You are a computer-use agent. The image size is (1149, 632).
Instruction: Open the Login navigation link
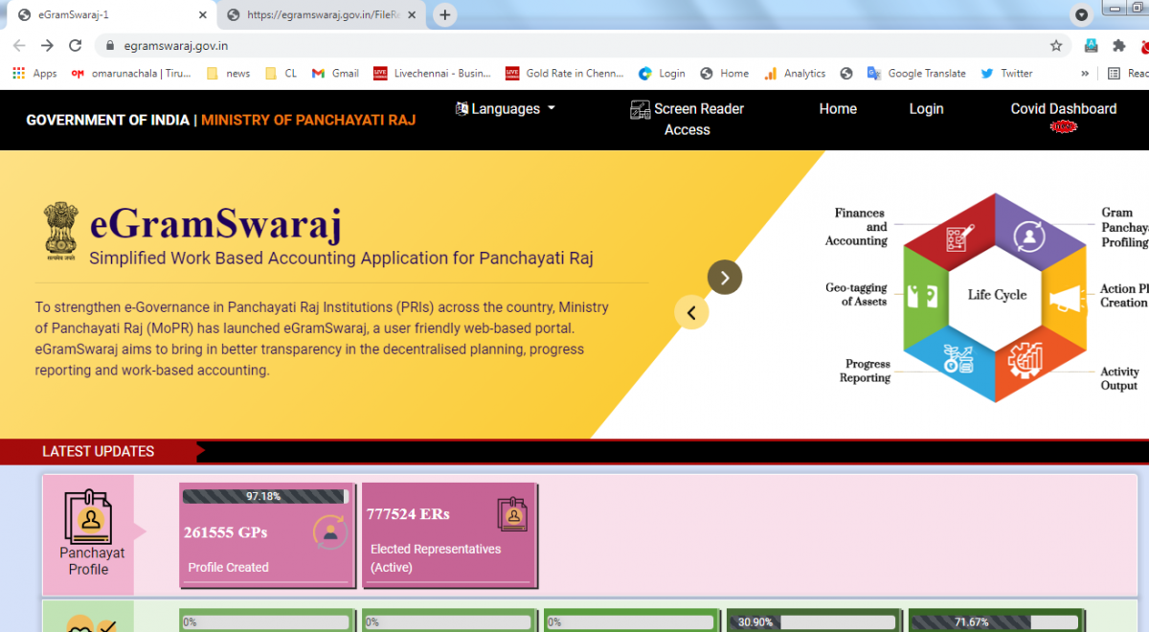(x=926, y=109)
